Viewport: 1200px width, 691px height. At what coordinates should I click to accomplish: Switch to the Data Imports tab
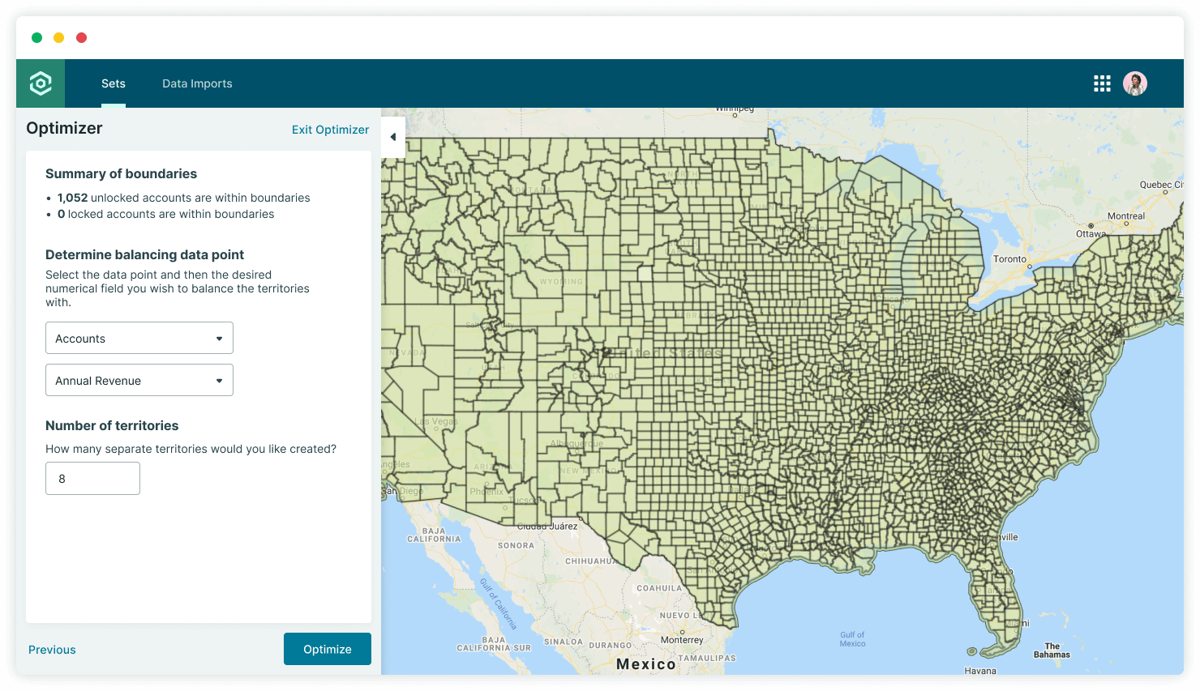pyautogui.click(x=197, y=83)
